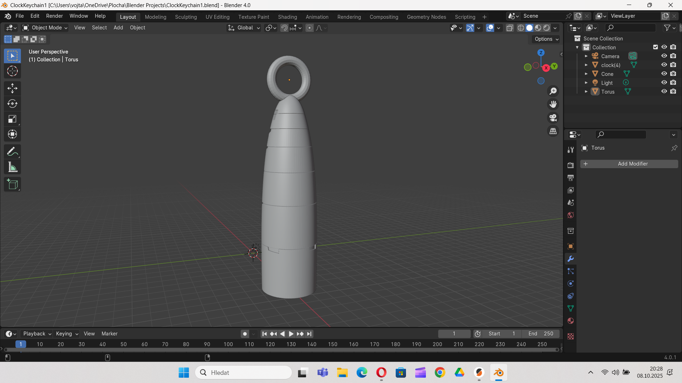Uncheck the Collection exclude checkbox

point(655,47)
